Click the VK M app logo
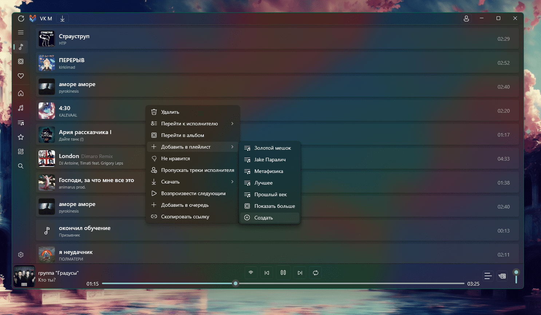This screenshot has height=315, width=541. tap(33, 19)
